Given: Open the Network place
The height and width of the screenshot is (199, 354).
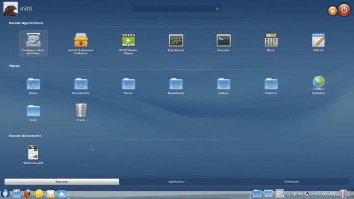Looking at the screenshot, I should coord(319,85).
